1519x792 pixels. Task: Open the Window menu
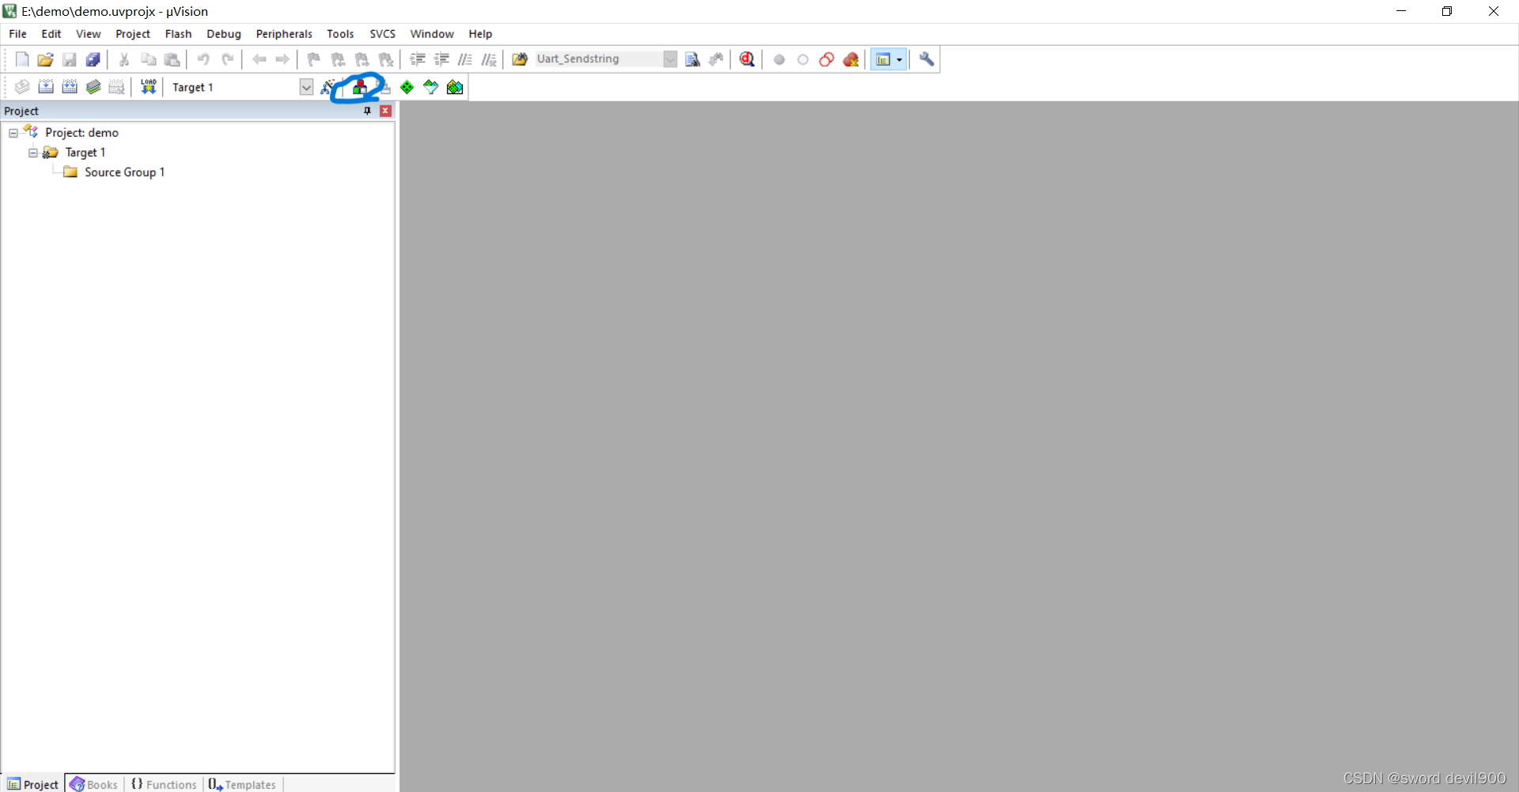point(432,34)
